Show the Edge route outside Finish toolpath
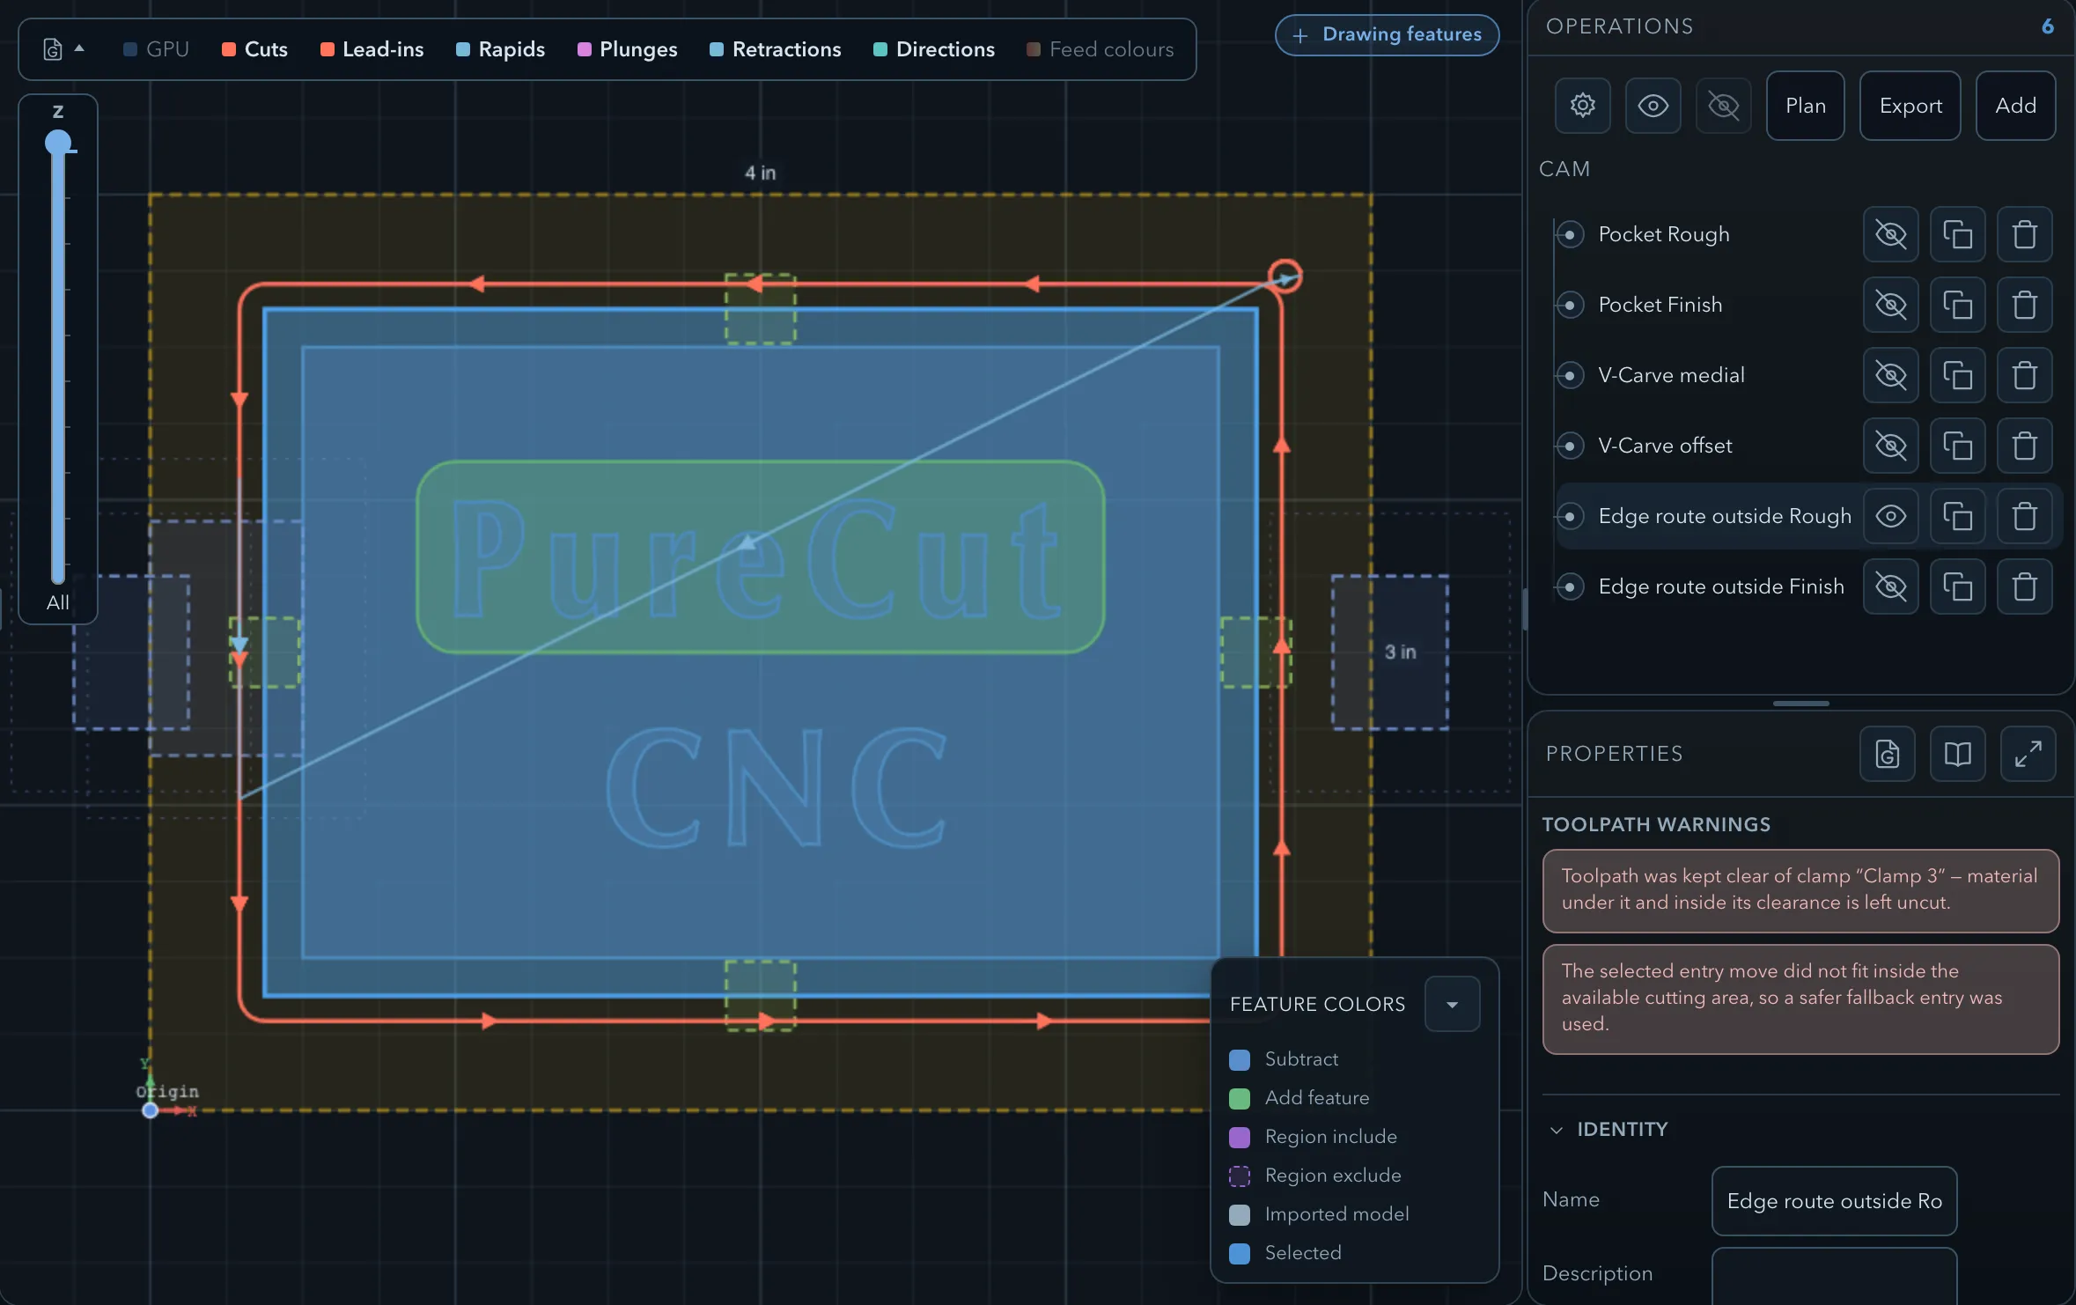The image size is (2076, 1305). tap(1890, 586)
